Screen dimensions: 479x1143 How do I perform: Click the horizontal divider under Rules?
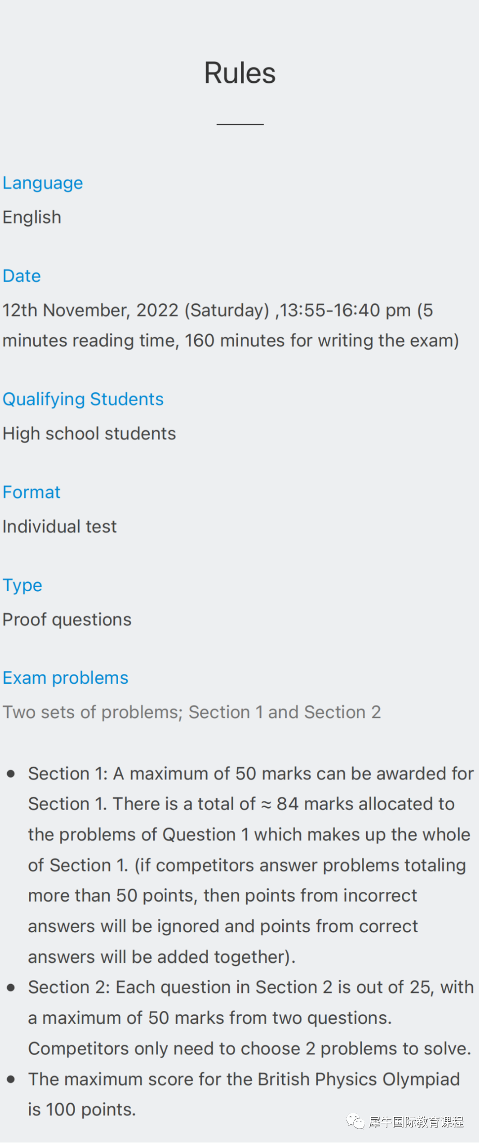pos(240,124)
